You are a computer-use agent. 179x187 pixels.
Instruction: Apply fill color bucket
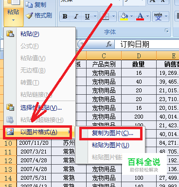124,17
